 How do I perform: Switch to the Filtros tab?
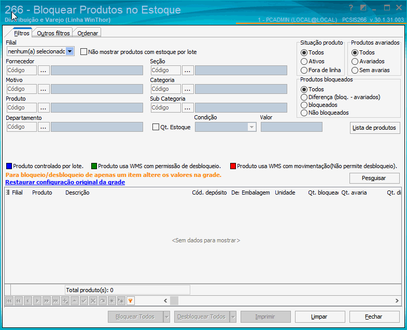[x=22, y=33]
